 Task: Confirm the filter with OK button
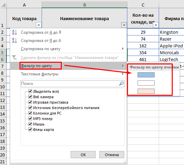(x=83, y=155)
